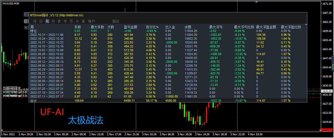The width and height of the screenshot is (334, 138).
Task: Click the 太极战法 chart label
Action: pyautogui.click(x=86, y=121)
